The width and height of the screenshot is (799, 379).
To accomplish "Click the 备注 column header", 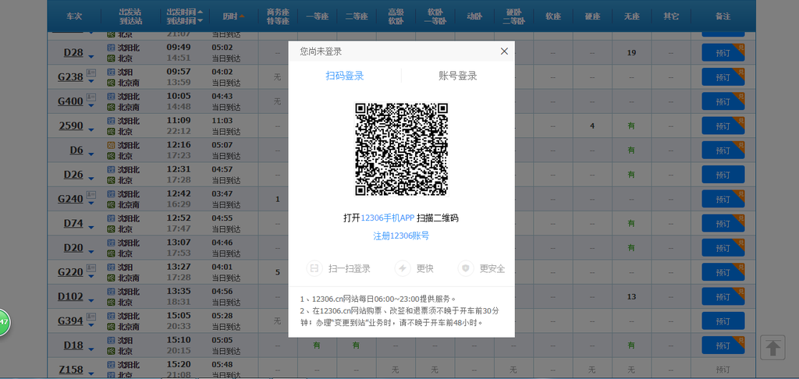I will (723, 16).
